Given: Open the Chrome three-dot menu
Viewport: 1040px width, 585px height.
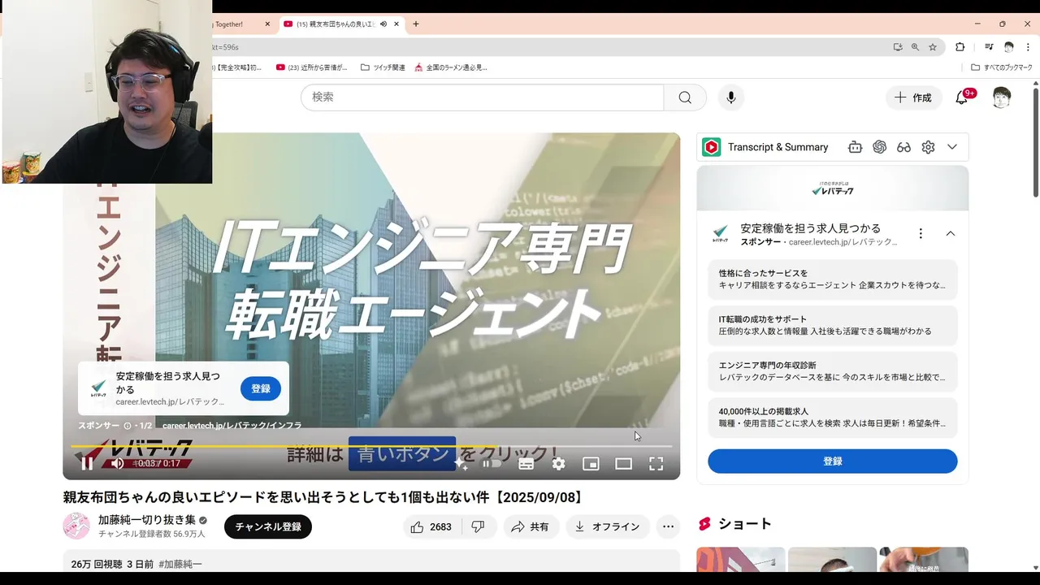Looking at the screenshot, I should point(1028,47).
